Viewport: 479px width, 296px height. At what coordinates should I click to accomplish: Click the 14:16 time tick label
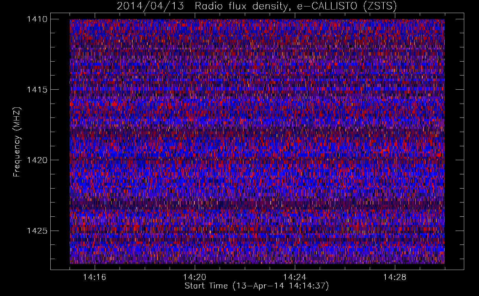point(94,277)
